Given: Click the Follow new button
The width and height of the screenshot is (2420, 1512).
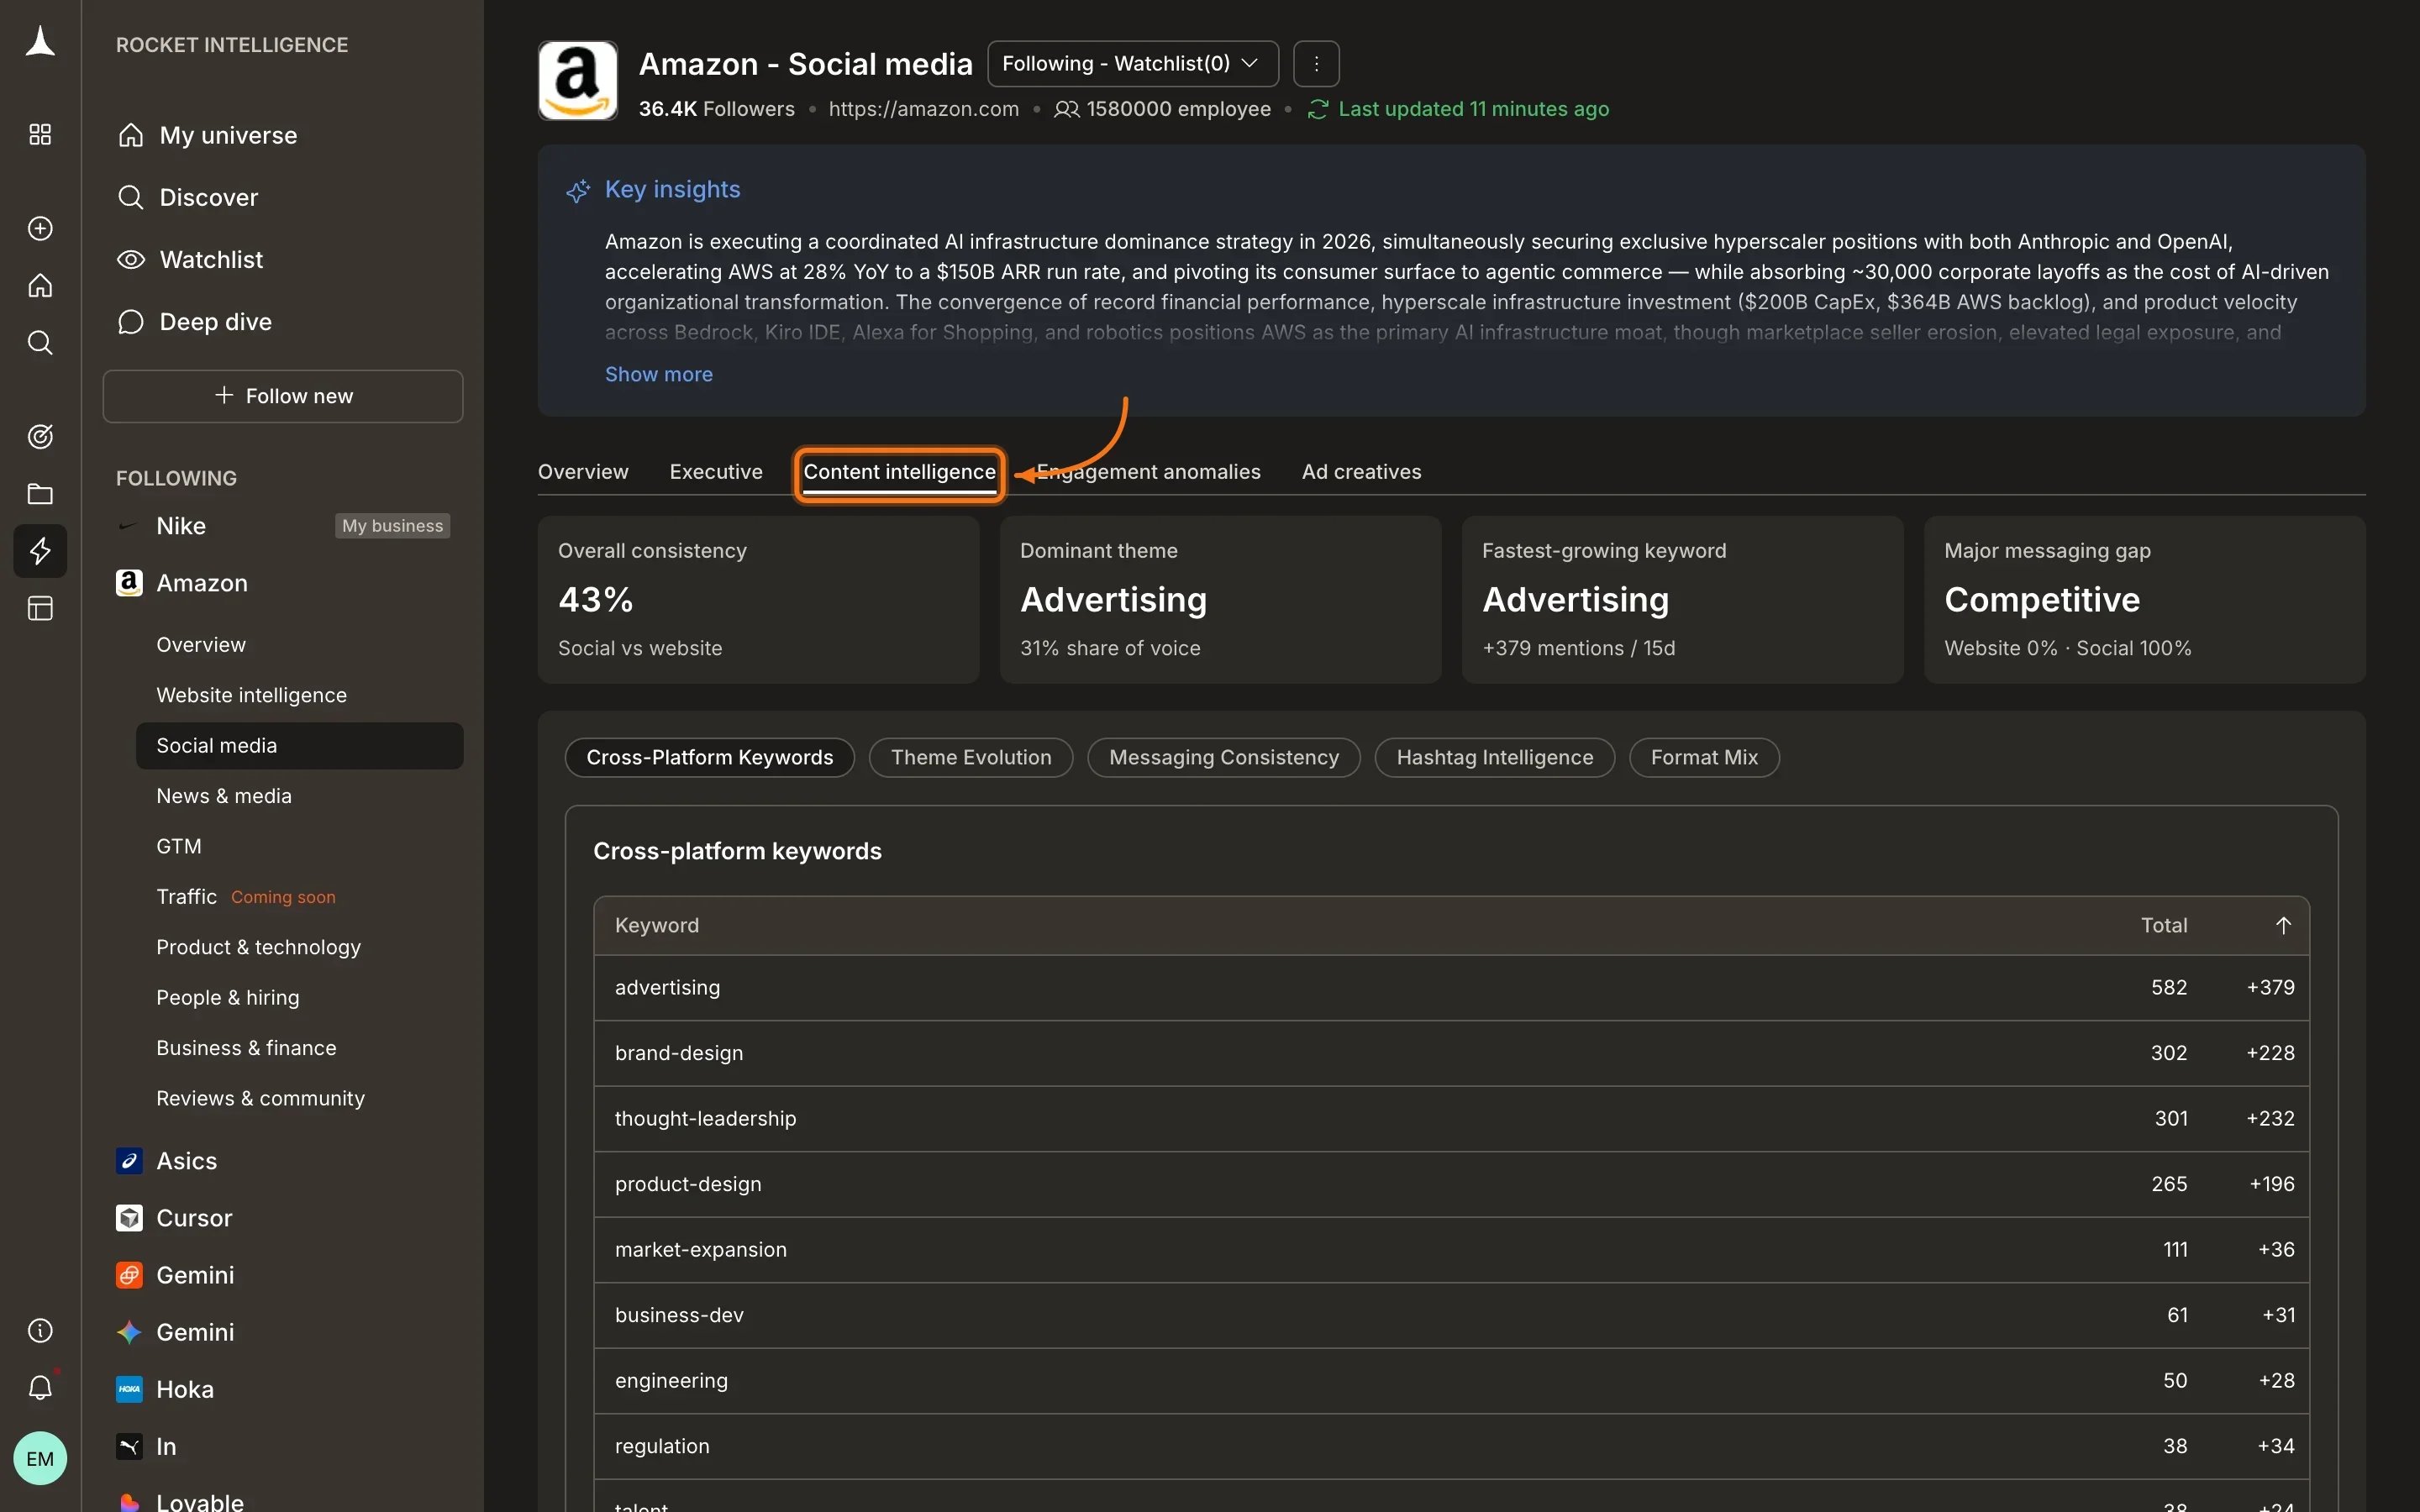Looking at the screenshot, I should (x=283, y=396).
